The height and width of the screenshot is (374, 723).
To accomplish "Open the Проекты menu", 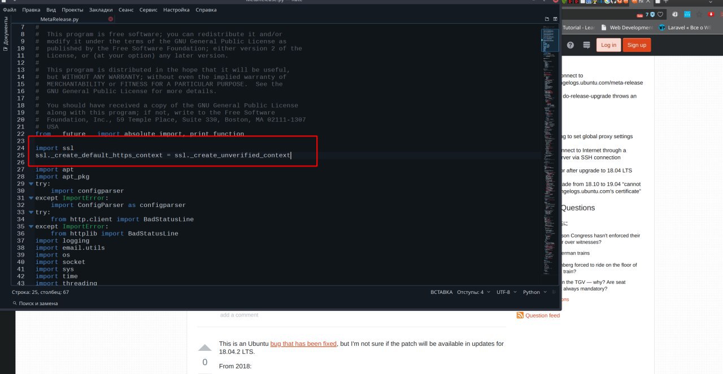I will click(x=72, y=10).
